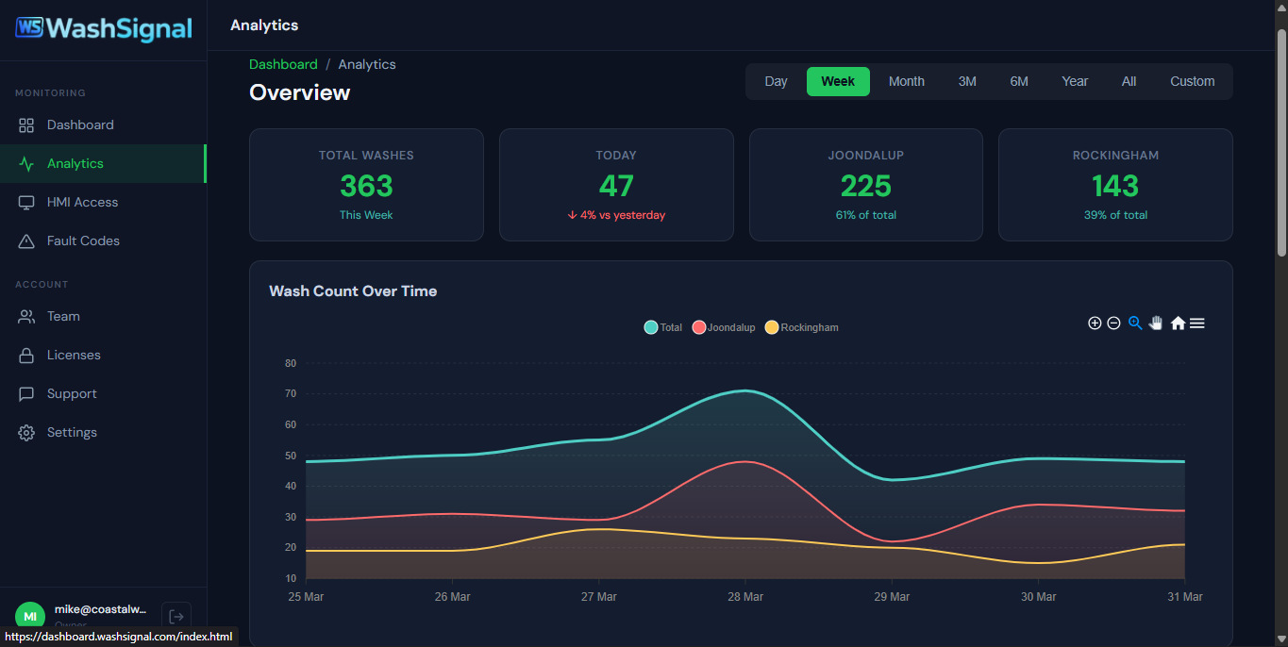The height and width of the screenshot is (647, 1288).
Task: Open the Team people icon
Action: click(x=26, y=317)
